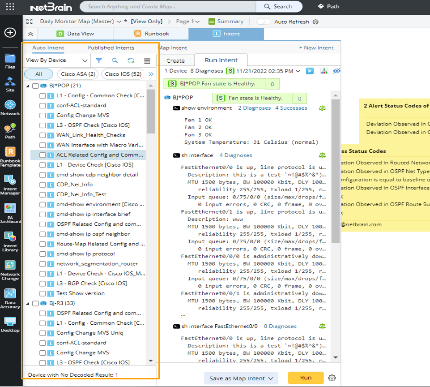Open Desktop in the sidebar
Image resolution: width=430 pixels, height=387 pixels.
(10, 324)
